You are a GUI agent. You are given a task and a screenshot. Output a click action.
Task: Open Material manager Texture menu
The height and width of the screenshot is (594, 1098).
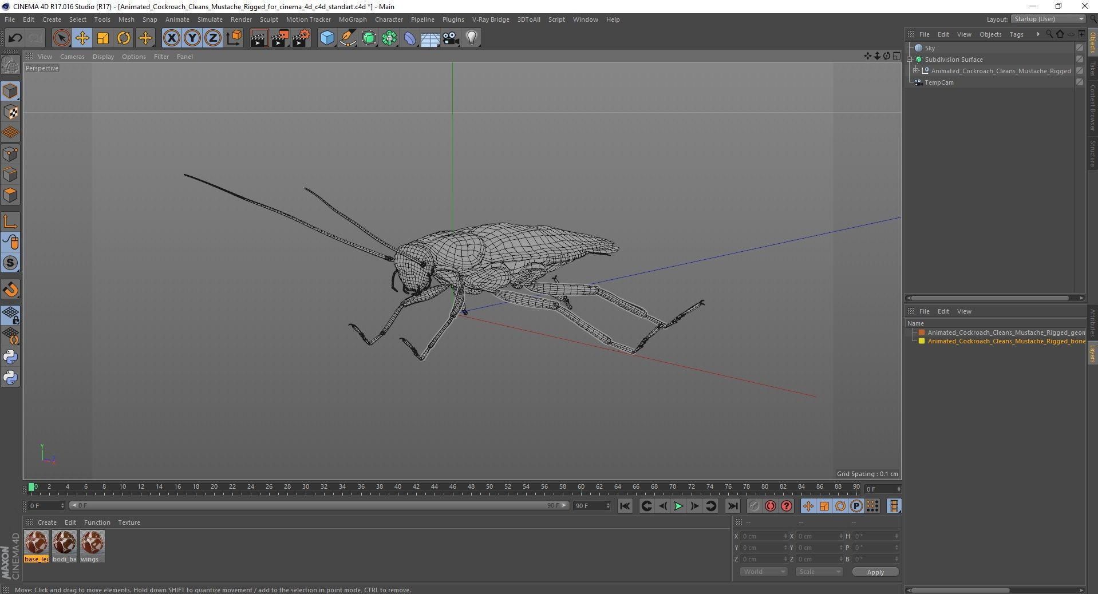pos(129,522)
